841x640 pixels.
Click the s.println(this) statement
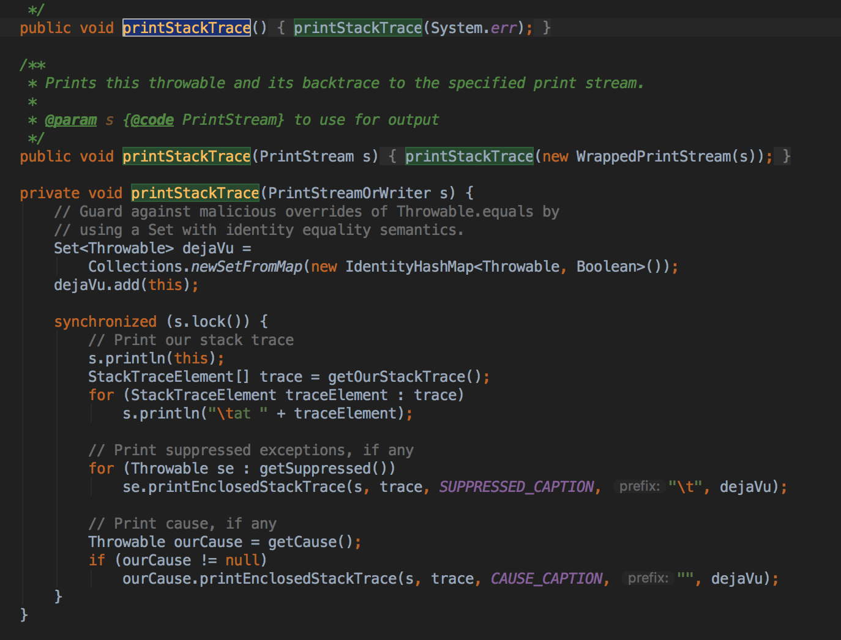pyautogui.click(x=156, y=358)
